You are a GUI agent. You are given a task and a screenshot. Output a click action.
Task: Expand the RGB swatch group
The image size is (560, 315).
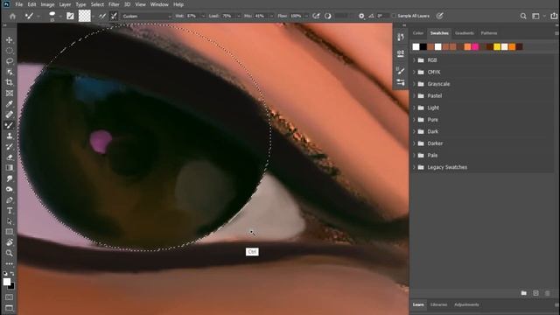414,60
